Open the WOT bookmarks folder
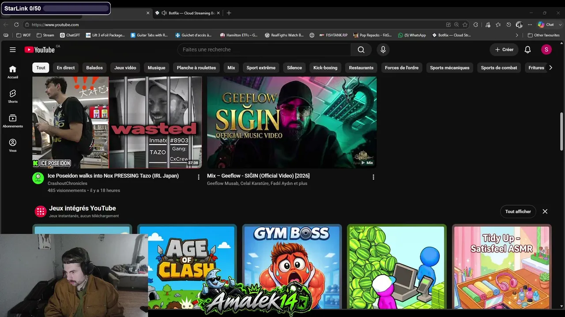 click(23, 35)
